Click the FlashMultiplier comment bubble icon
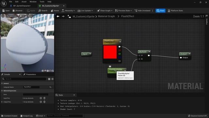 click(110, 67)
